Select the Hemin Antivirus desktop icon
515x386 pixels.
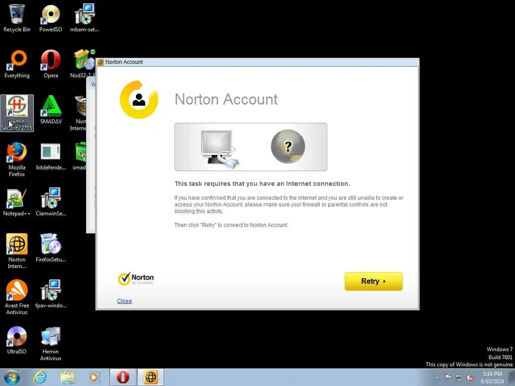click(51, 344)
